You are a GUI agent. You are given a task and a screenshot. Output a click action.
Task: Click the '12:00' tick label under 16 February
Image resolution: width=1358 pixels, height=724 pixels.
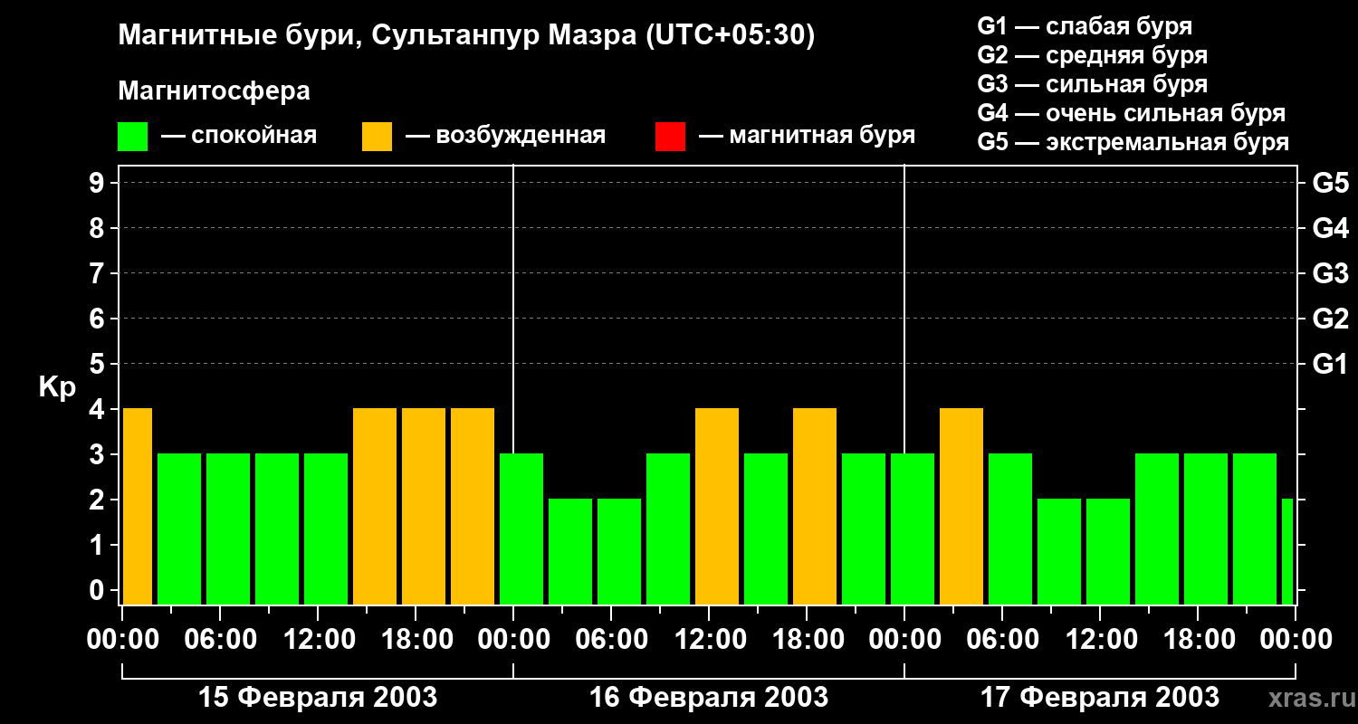[710, 640]
